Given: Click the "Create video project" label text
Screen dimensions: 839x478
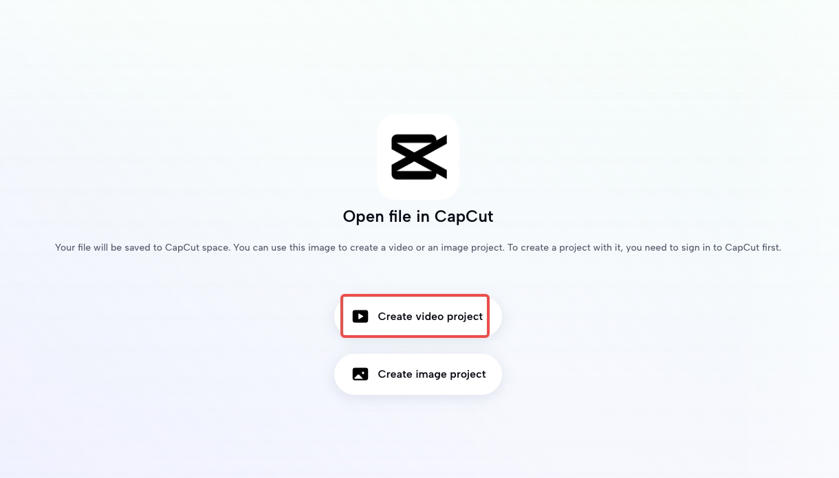Looking at the screenshot, I should coord(431,317).
